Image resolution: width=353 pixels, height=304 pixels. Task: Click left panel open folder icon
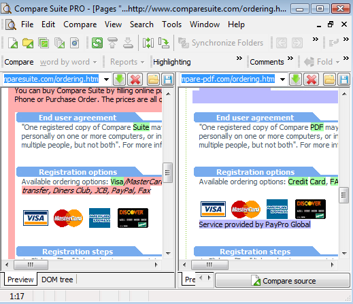pyautogui.click(x=153, y=80)
